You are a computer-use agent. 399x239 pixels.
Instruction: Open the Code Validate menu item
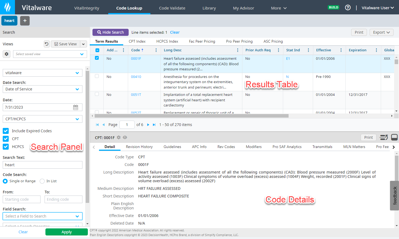[172, 8]
